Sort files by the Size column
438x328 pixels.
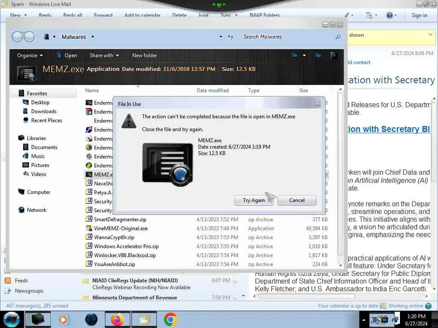tap(304, 91)
